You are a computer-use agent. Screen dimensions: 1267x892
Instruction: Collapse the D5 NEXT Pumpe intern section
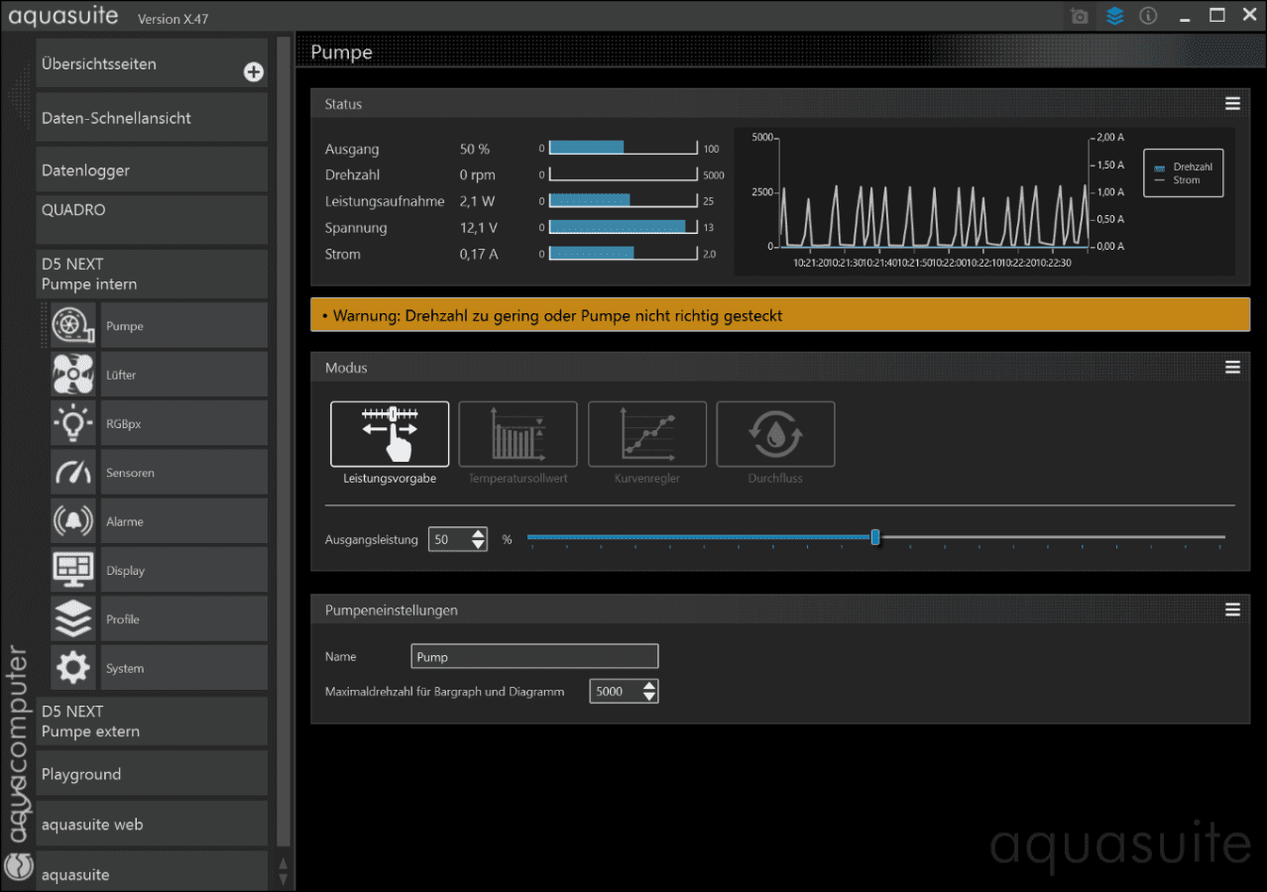click(x=152, y=275)
